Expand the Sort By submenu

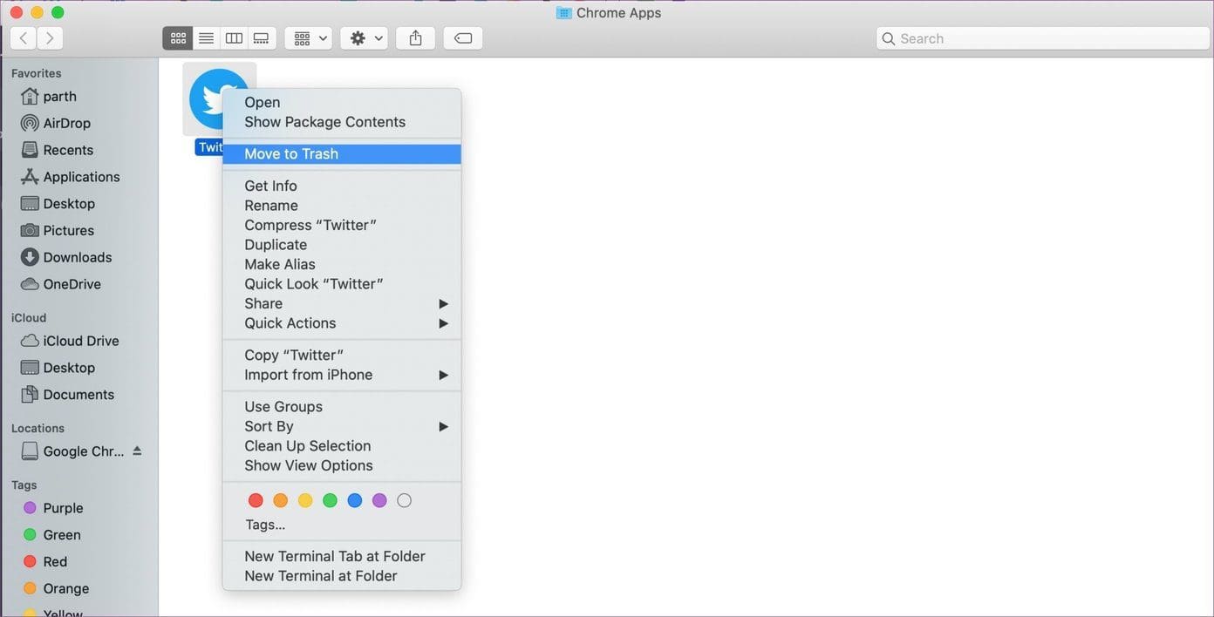click(x=342, y=426)
